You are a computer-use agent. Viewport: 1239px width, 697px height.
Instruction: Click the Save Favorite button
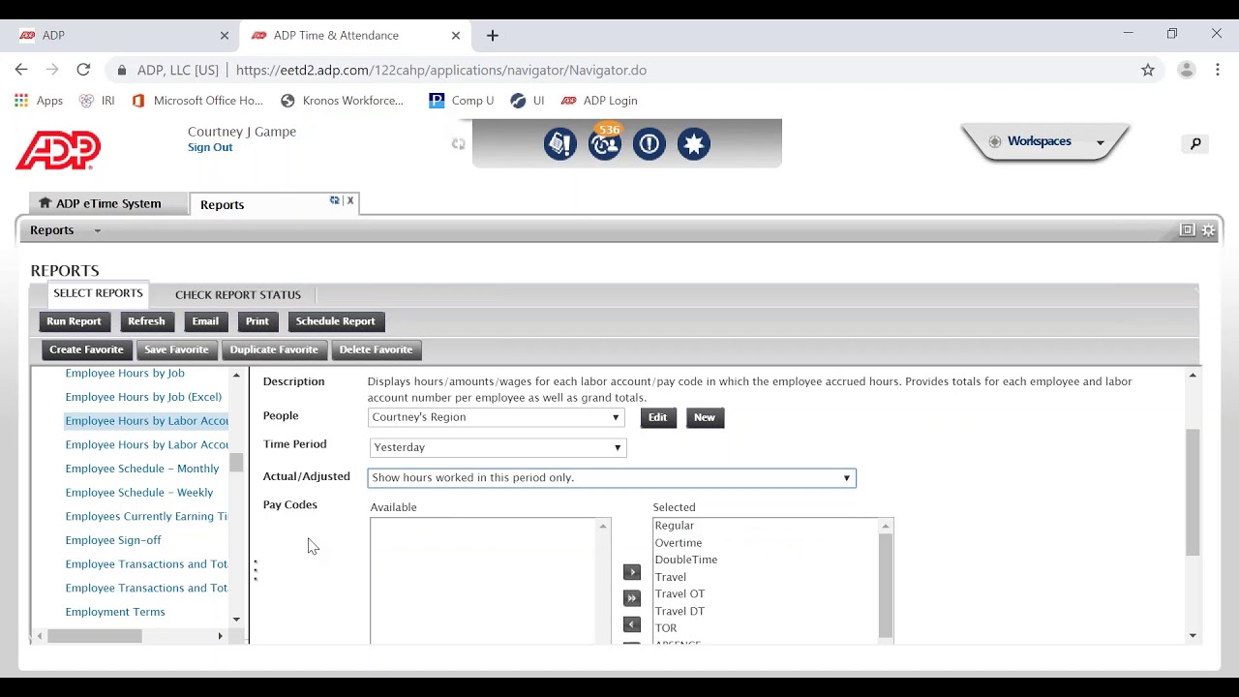pos(176,349)
